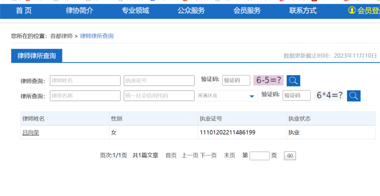Search lawyers with the top magnifier button
380x196 pixels.
click(293, 81)
